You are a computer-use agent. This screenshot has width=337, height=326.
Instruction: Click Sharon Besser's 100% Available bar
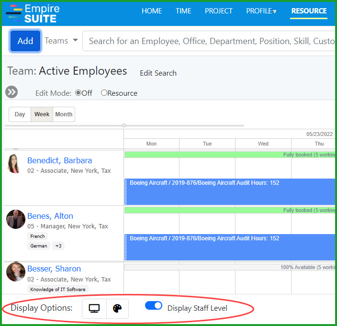point(230,267)
